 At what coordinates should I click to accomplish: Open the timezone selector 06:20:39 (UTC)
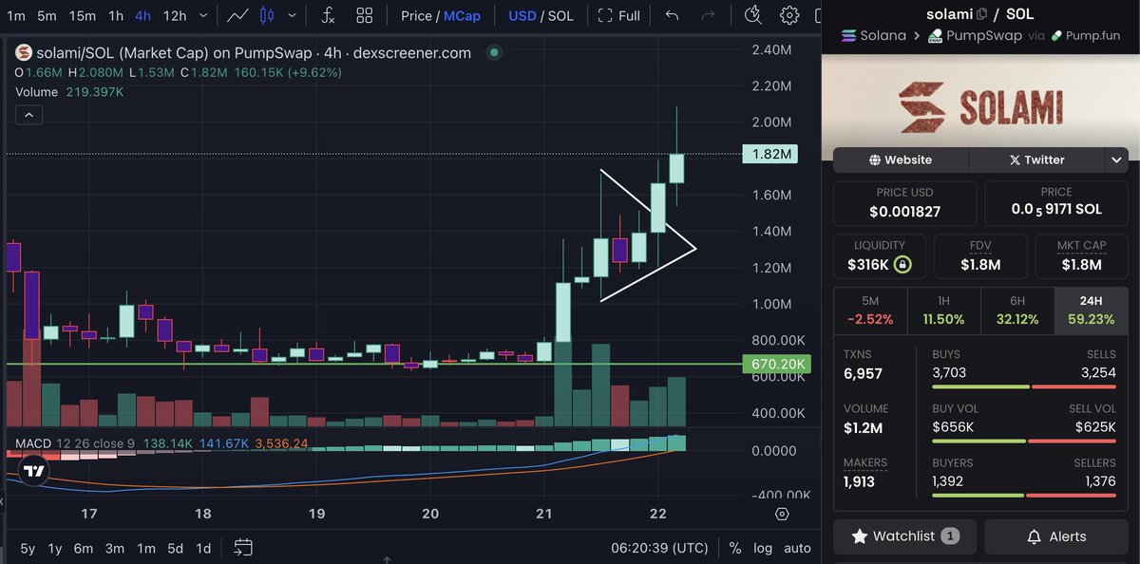point(661,548)
